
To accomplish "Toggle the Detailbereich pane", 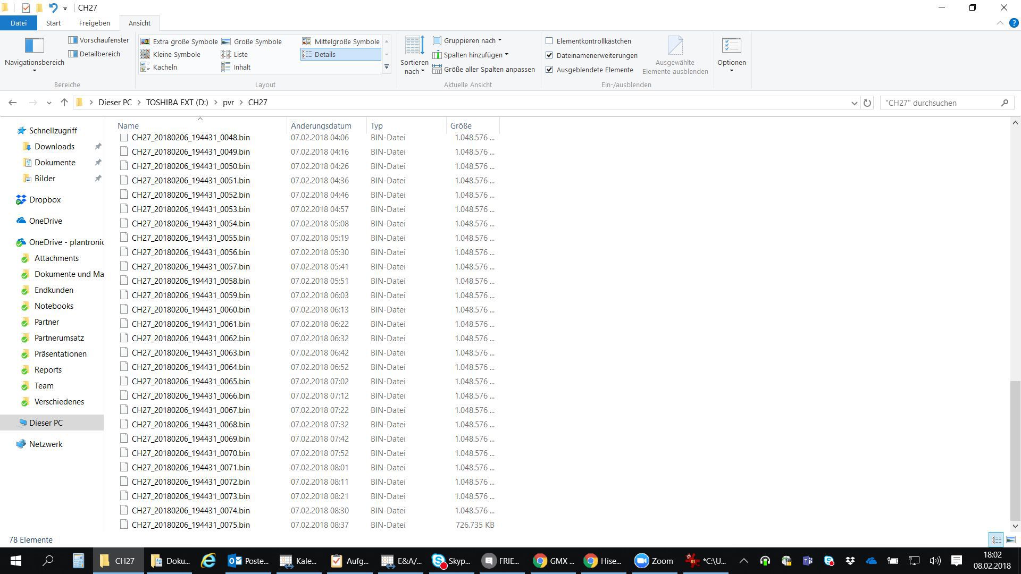I will tap(94, 54).
